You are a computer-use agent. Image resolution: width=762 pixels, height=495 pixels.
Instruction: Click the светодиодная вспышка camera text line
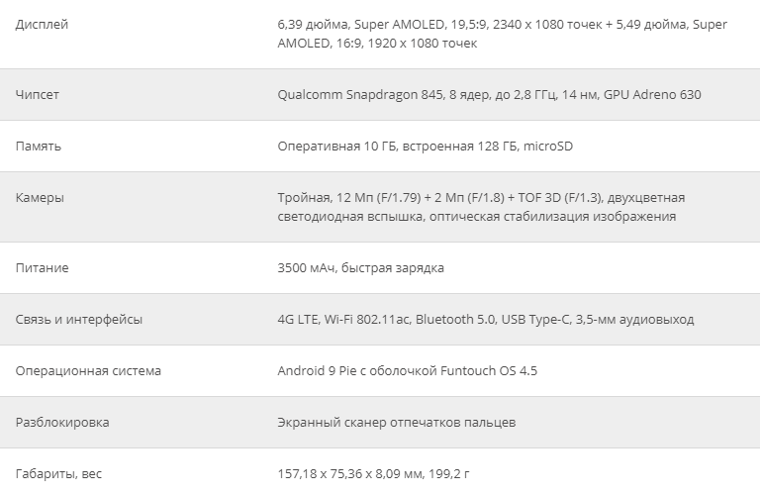point(477,217)
